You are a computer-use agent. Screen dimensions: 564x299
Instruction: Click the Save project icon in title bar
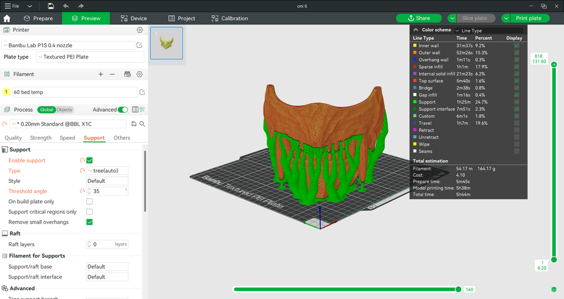tap(51, 6)
